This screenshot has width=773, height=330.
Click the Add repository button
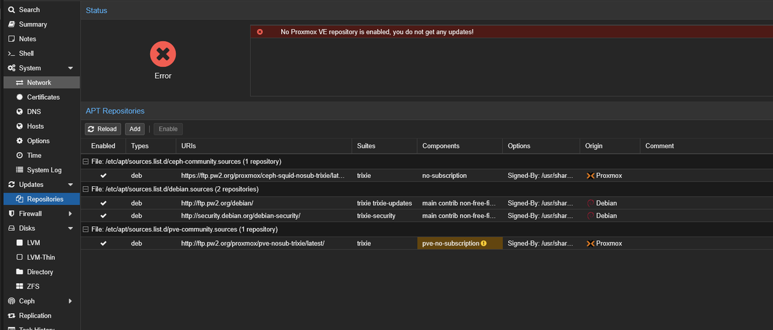pos(135,129)
